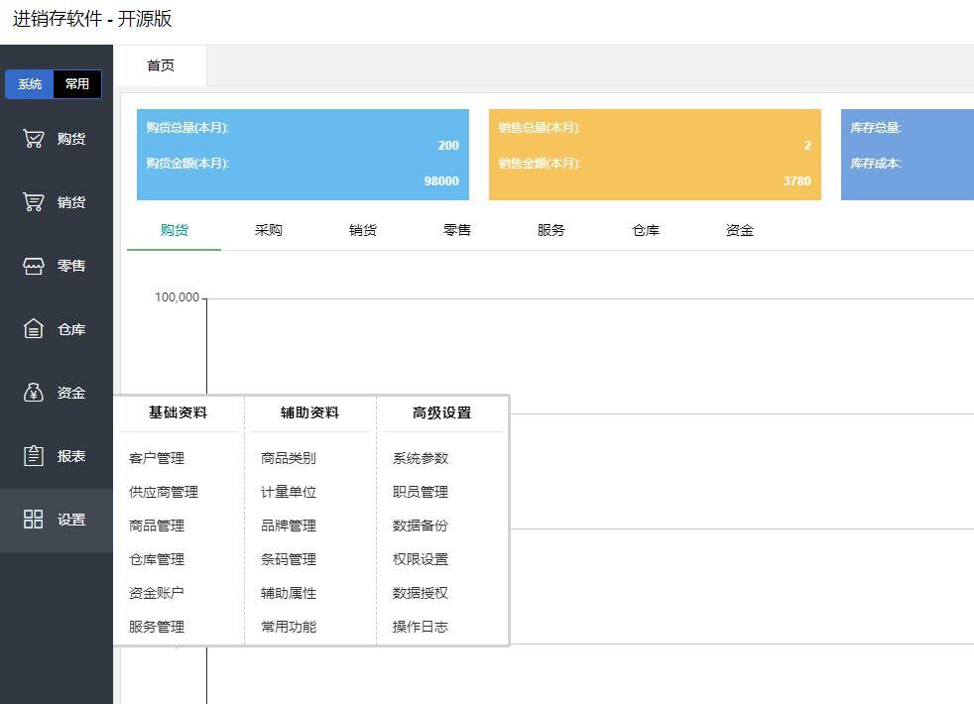Select the 销货 chart tab
This screenshot has height=704, width=974.
363,230
